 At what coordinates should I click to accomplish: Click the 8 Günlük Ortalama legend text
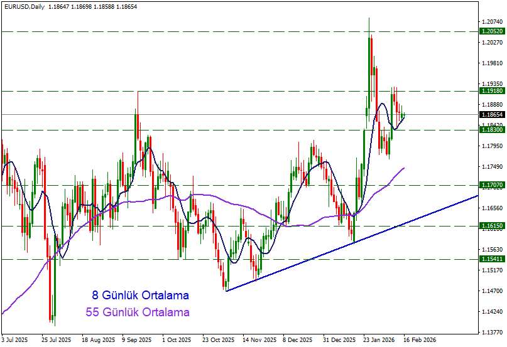point(140,295)
